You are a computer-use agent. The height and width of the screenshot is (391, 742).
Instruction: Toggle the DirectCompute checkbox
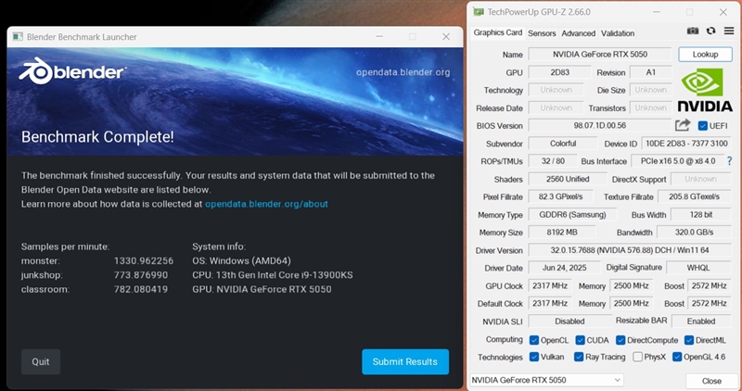[620, 340]
